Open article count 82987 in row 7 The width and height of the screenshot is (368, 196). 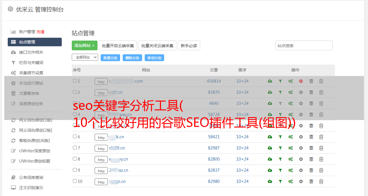coord(214,148)
